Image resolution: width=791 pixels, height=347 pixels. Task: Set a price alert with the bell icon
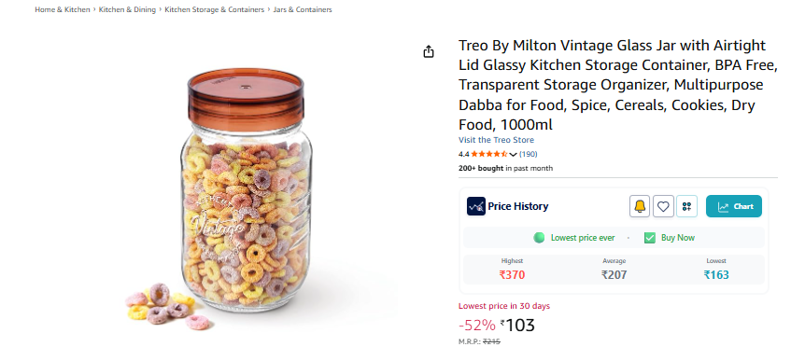[x=640, y=206]
